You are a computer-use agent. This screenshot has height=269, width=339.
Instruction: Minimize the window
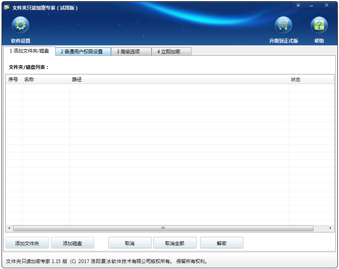pos(311,6)
